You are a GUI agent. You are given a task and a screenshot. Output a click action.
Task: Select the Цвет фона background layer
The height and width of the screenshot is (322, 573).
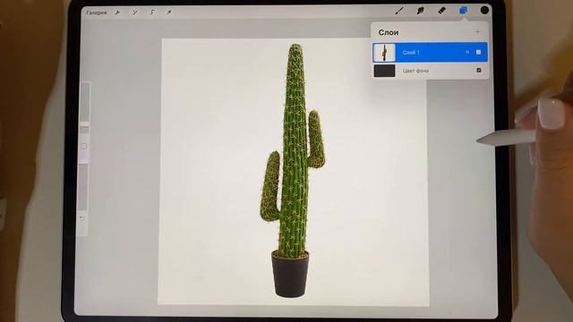click(x=430, y=71)
